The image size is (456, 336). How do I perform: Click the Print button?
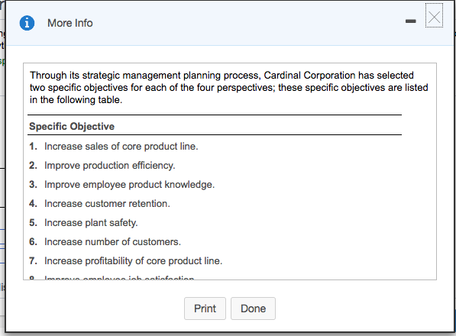205,309
